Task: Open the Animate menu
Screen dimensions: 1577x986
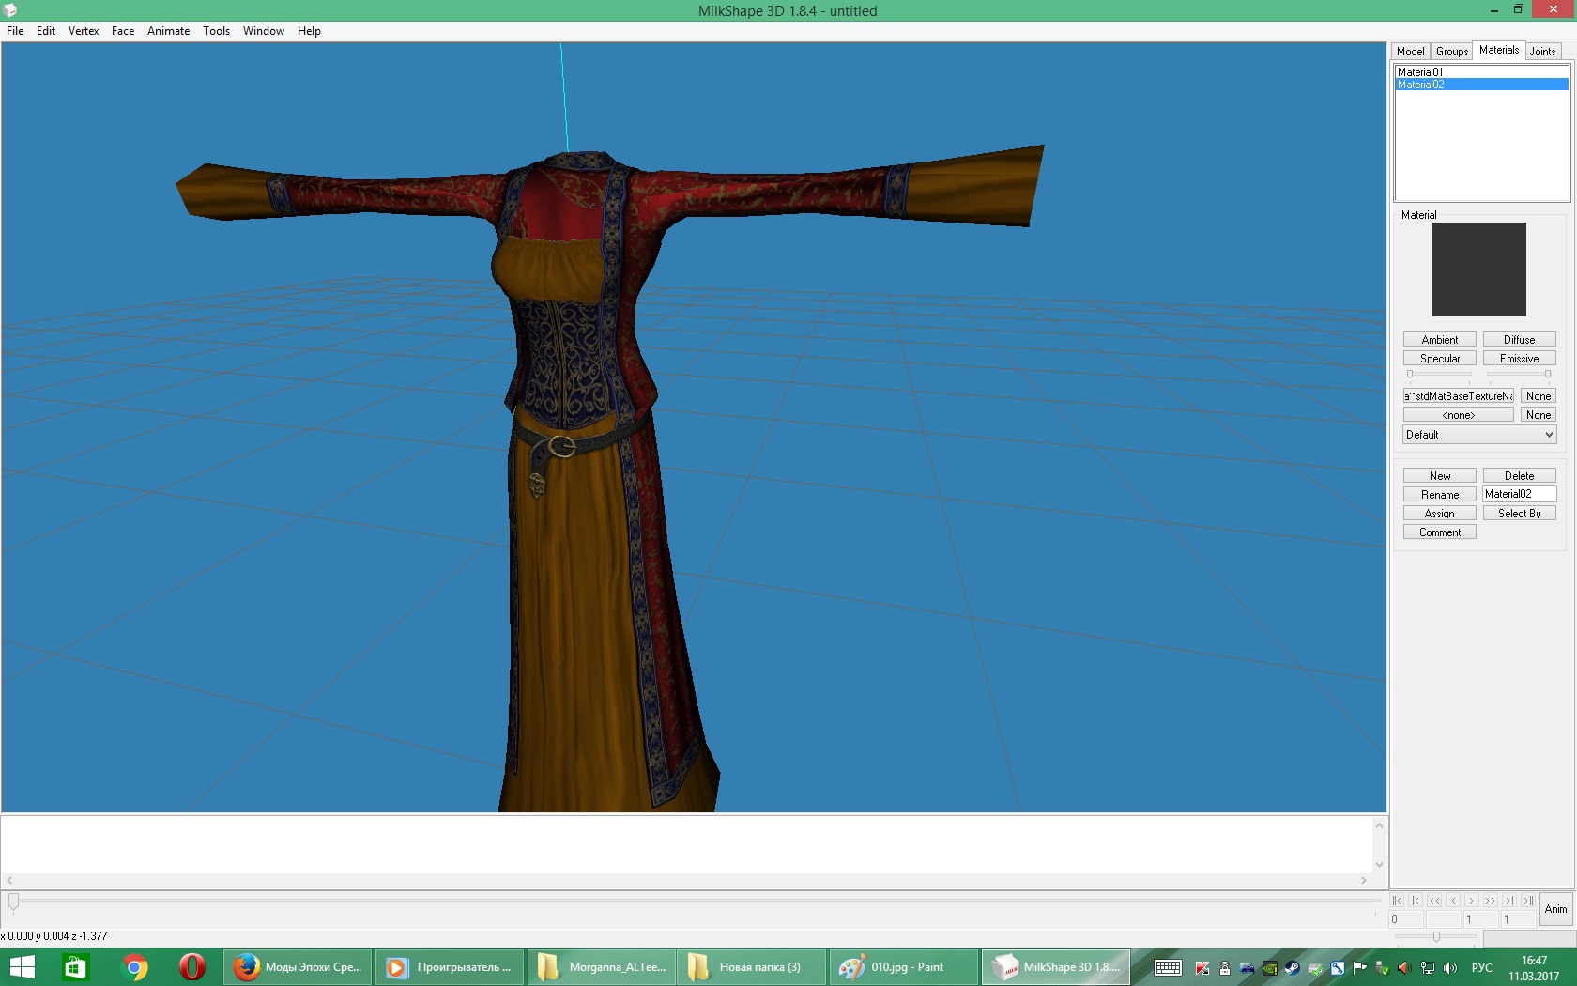Action: [169, 31]
